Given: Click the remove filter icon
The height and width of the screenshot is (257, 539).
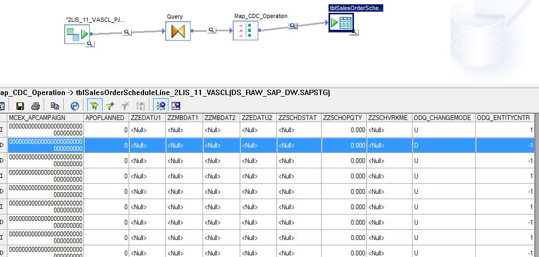Looking at the screenshot, I should coord(125,106).
